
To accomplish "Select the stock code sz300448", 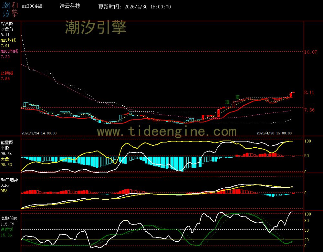I will [32, 6].
